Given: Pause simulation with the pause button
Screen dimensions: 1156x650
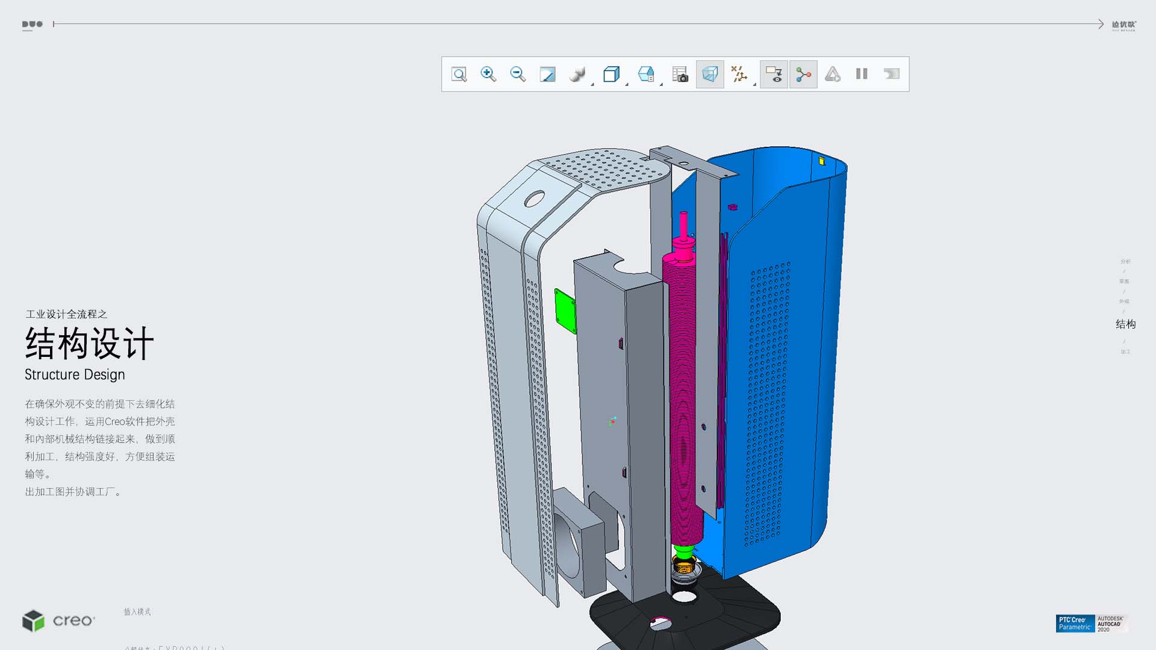Looking at the screenshot, I should [x=862, y=74].
